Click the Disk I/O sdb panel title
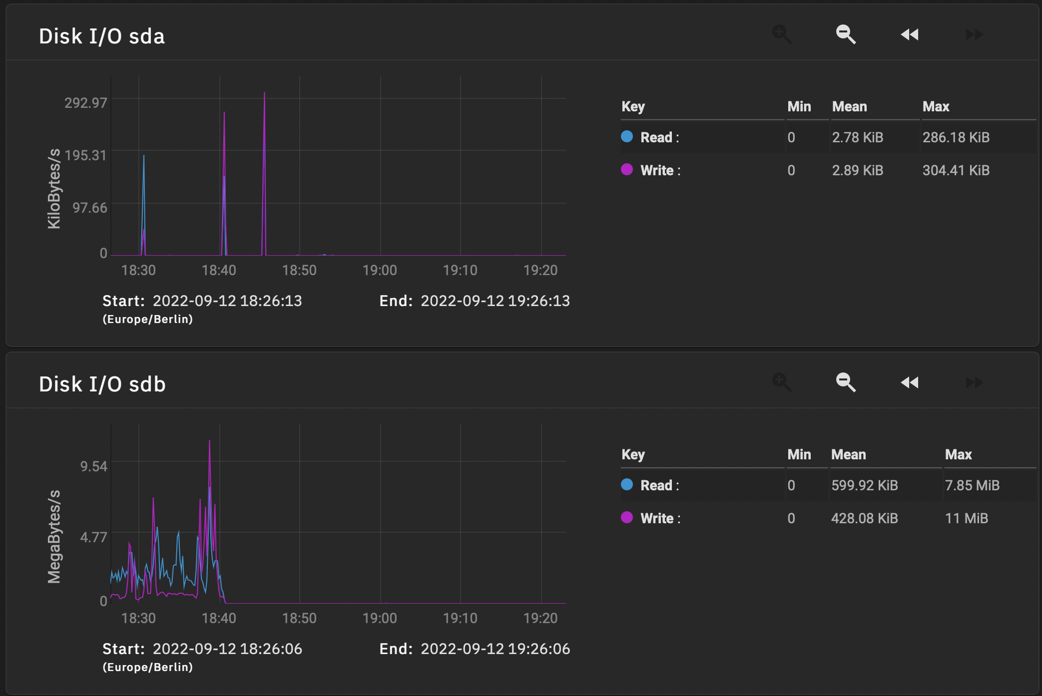 tap(102, 384)
